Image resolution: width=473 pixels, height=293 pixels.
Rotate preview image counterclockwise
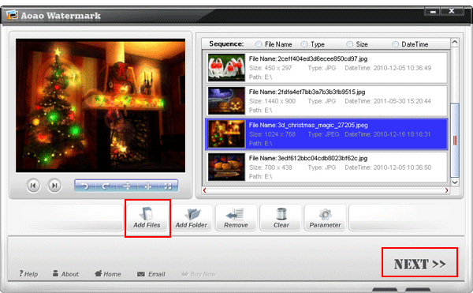coord(85,186)
